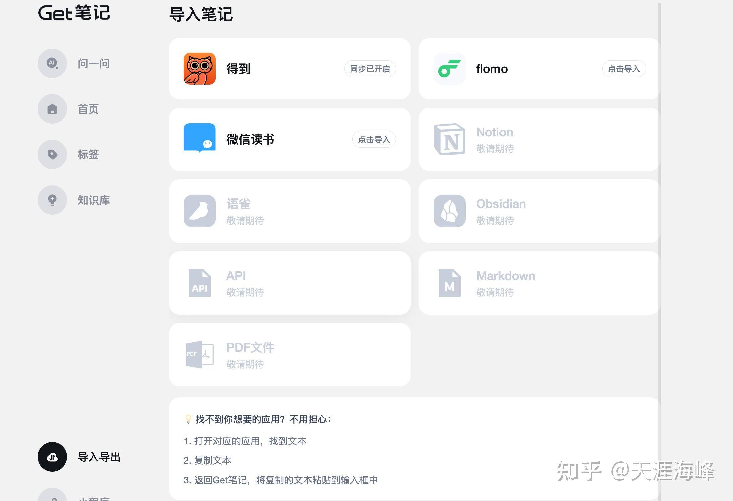Select the 知识库 menu label
The image size is (733, 501).
(94, 200)
